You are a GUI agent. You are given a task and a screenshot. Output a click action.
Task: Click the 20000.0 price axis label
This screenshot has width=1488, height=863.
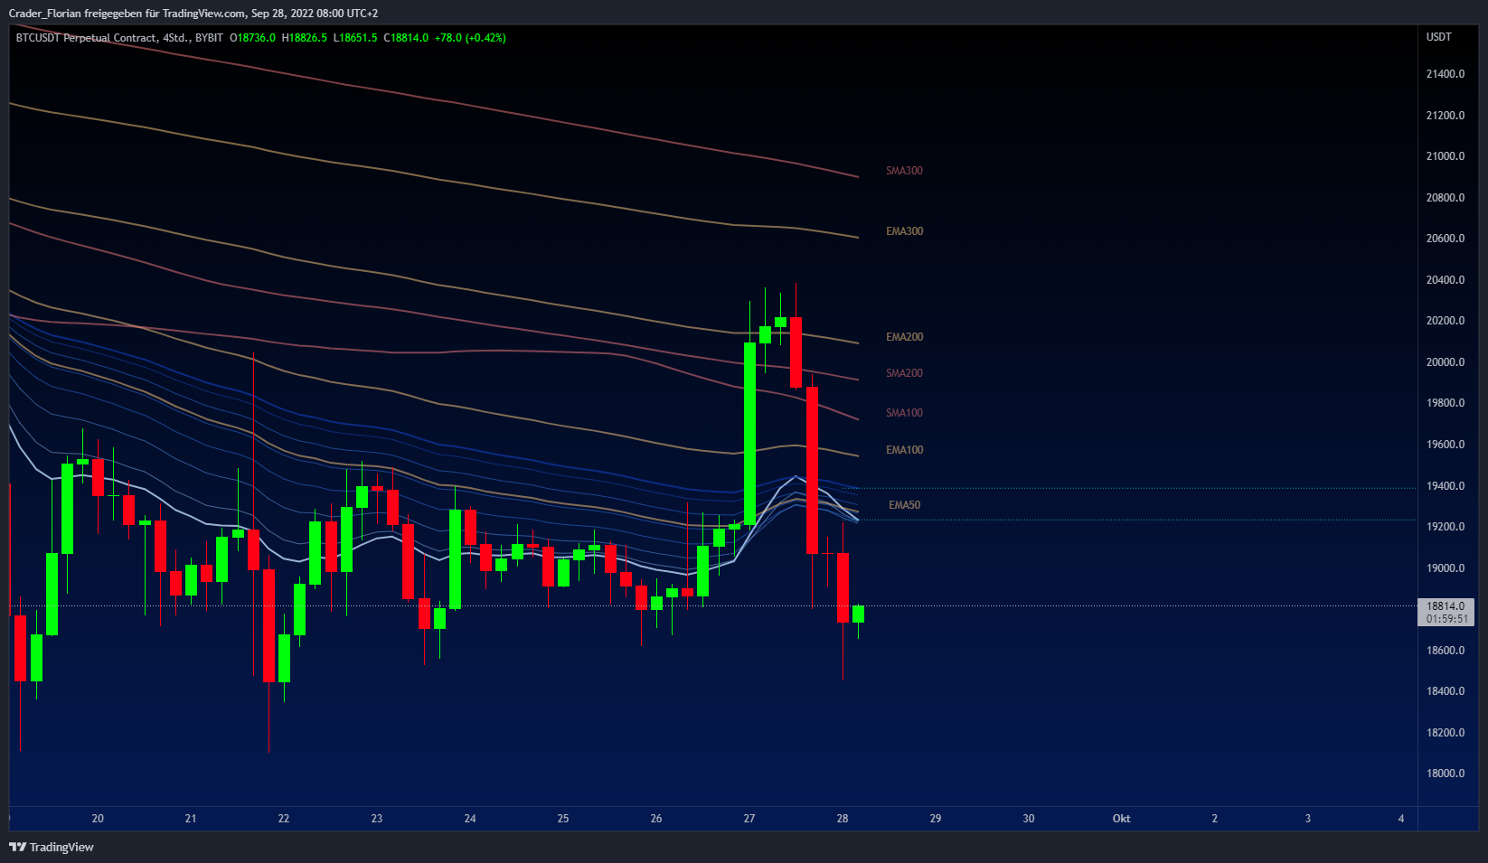(1445, 362)
